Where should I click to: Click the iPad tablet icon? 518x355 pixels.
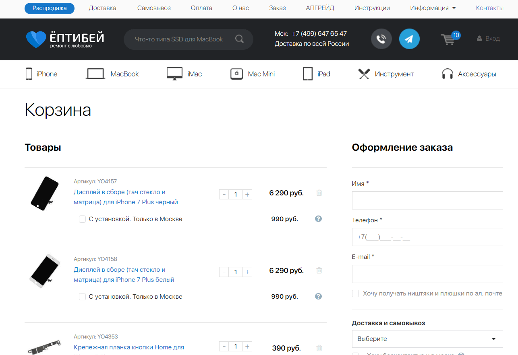(x=308, y=74)
